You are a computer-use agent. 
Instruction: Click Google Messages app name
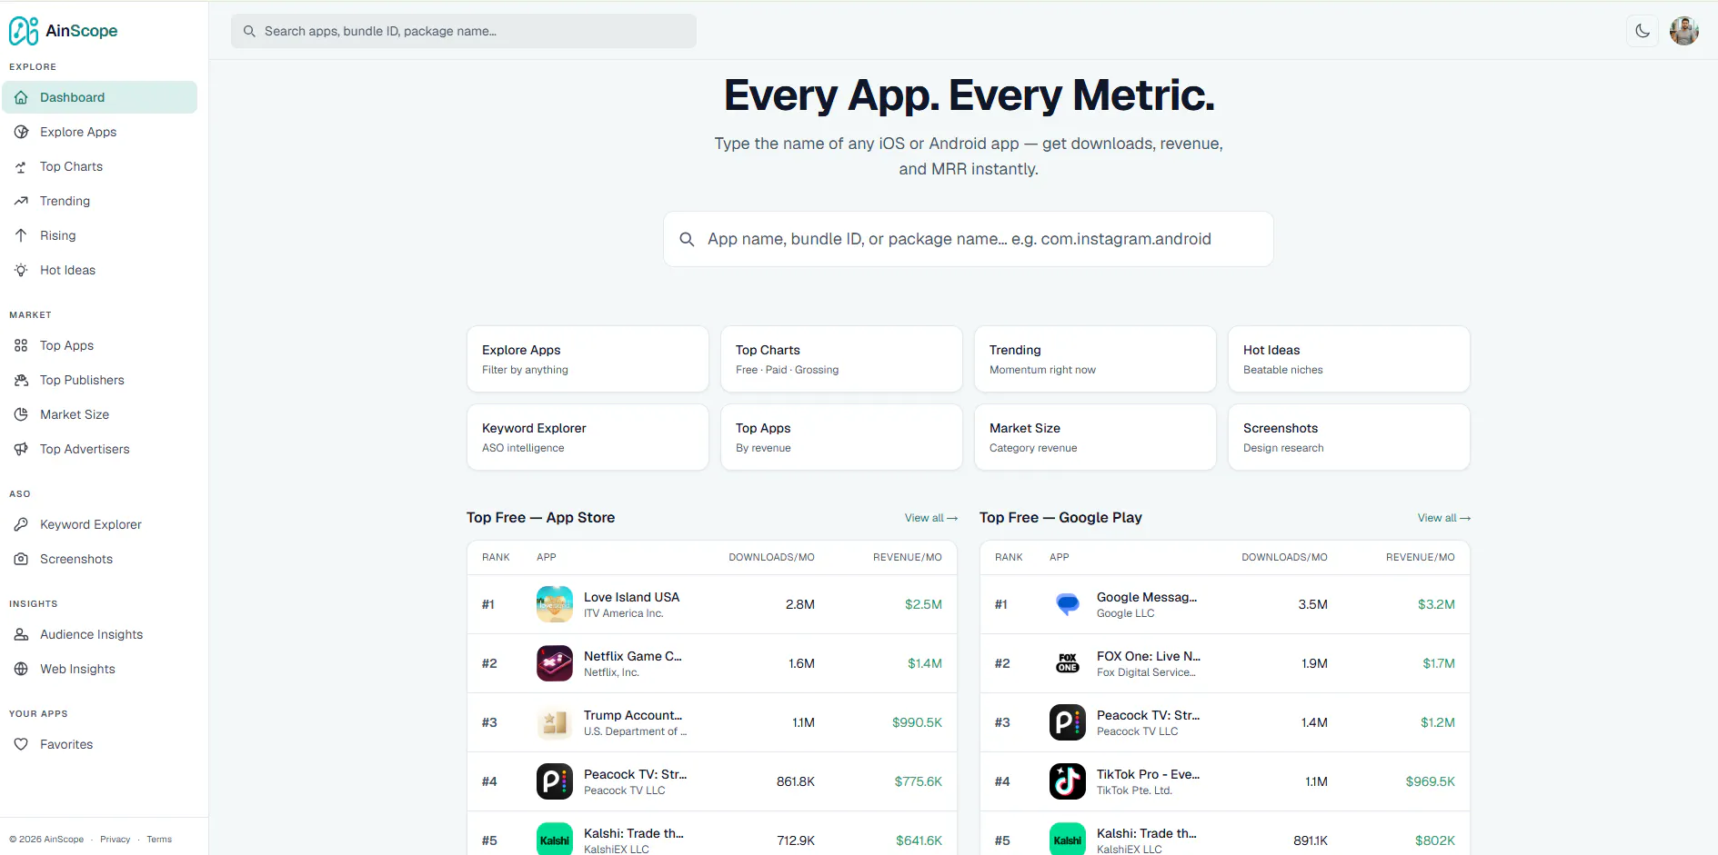click(x=1147, y=597)
